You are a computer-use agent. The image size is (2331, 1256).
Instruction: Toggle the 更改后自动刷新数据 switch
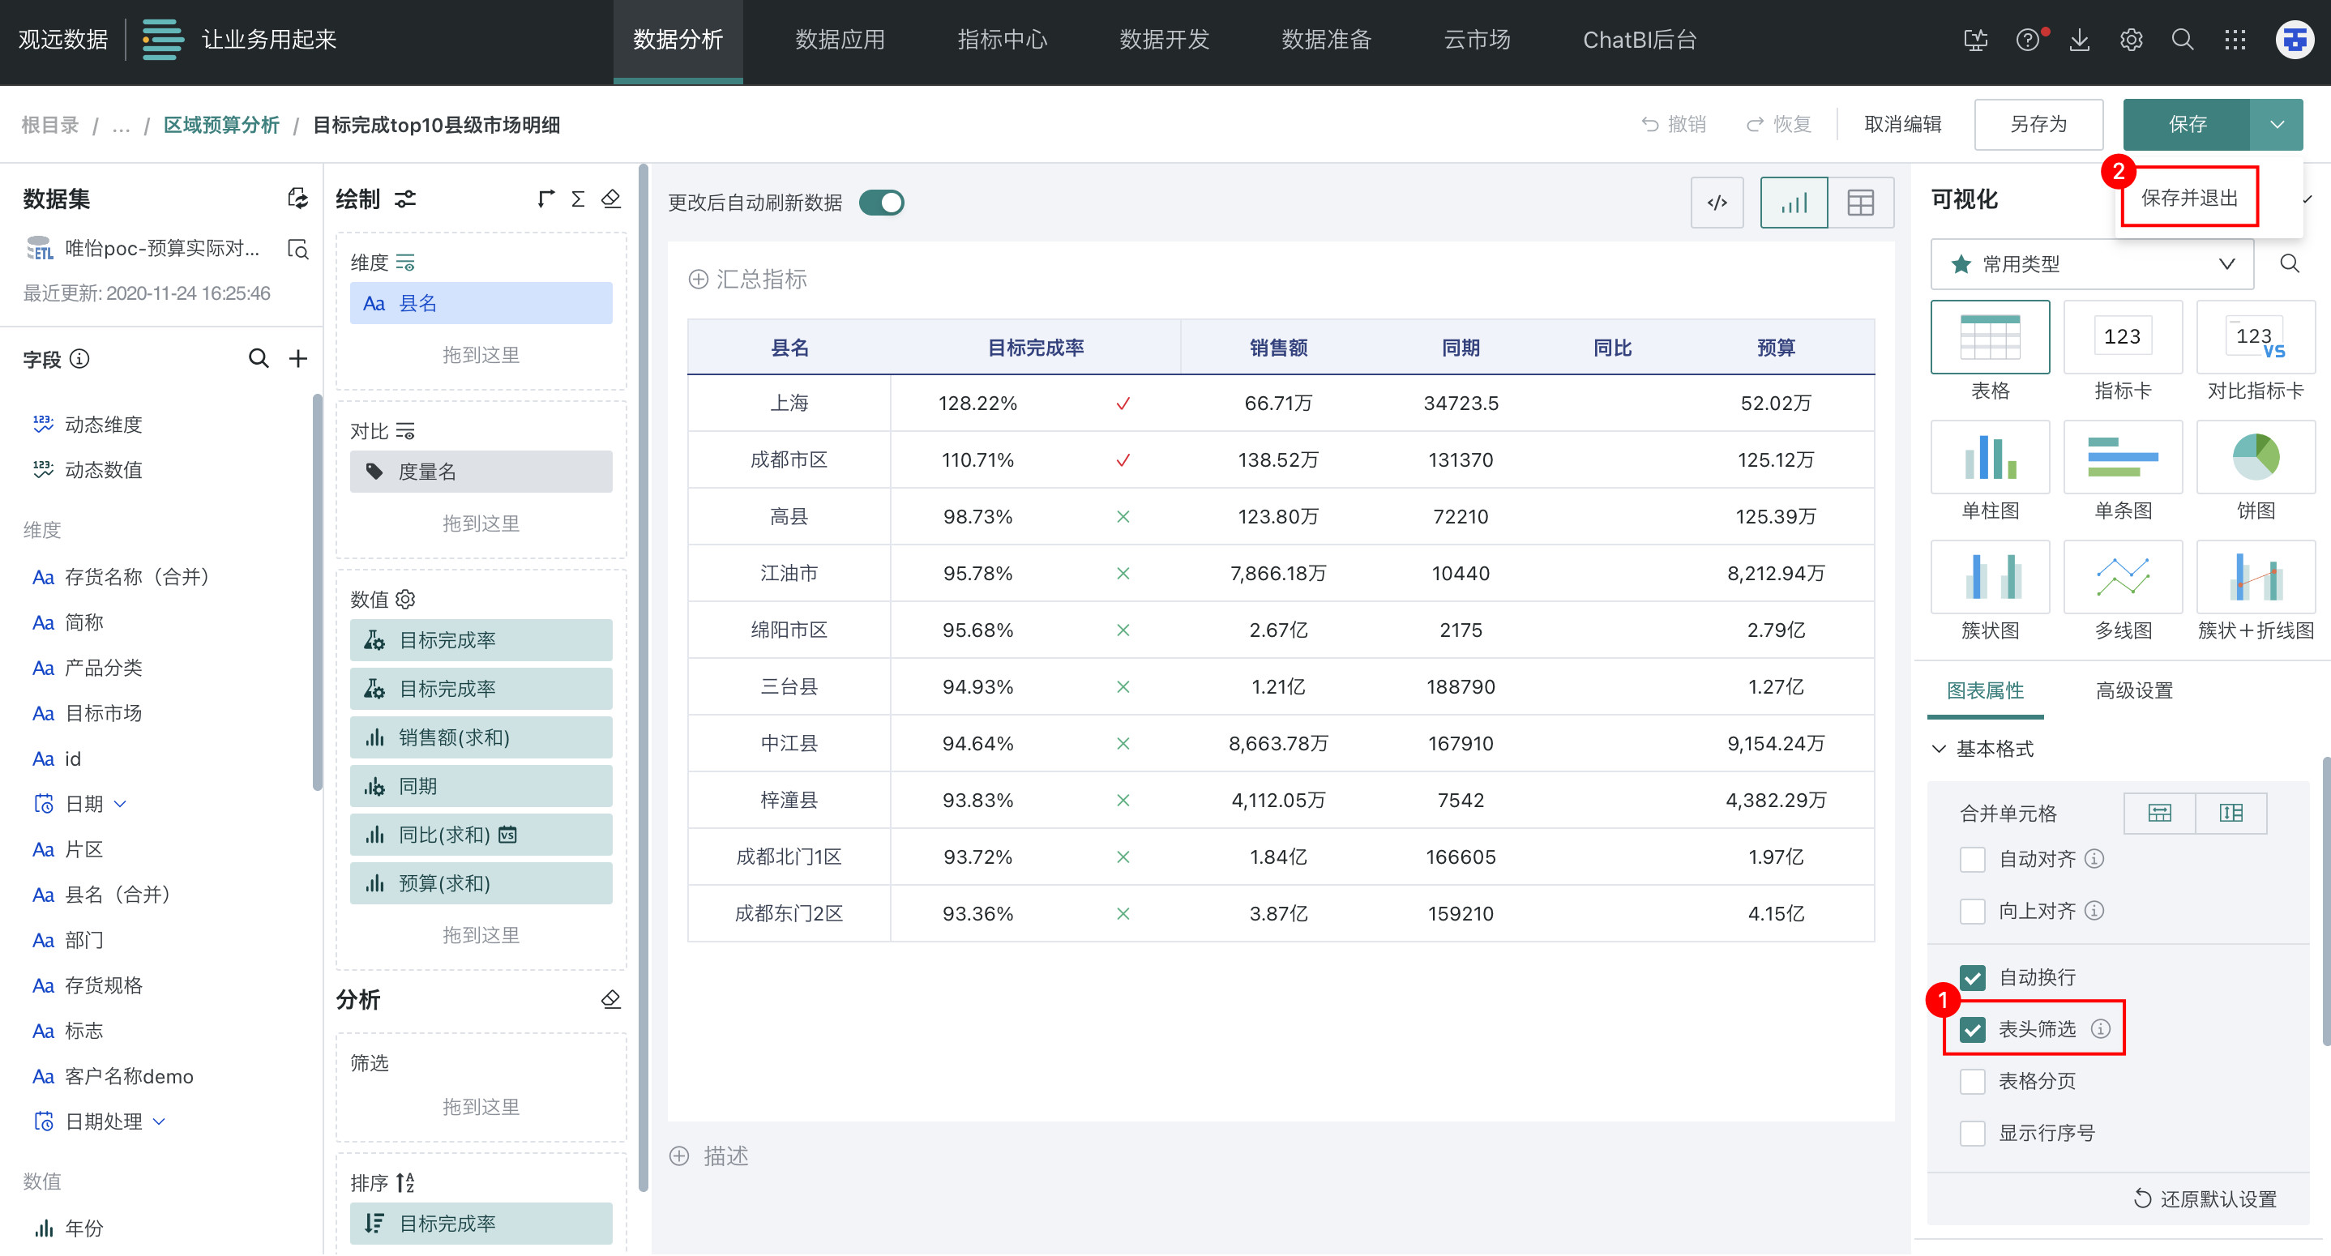click(881, 203)
